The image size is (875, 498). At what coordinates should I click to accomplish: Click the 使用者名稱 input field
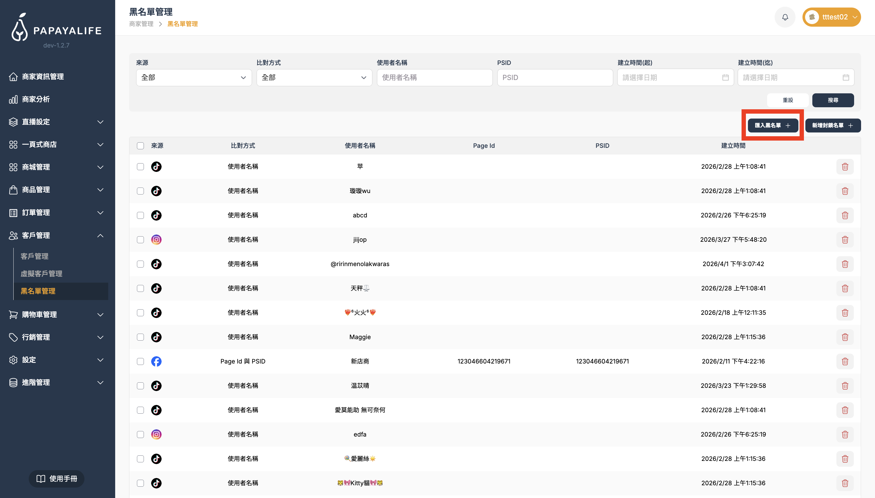coord(434,78)
